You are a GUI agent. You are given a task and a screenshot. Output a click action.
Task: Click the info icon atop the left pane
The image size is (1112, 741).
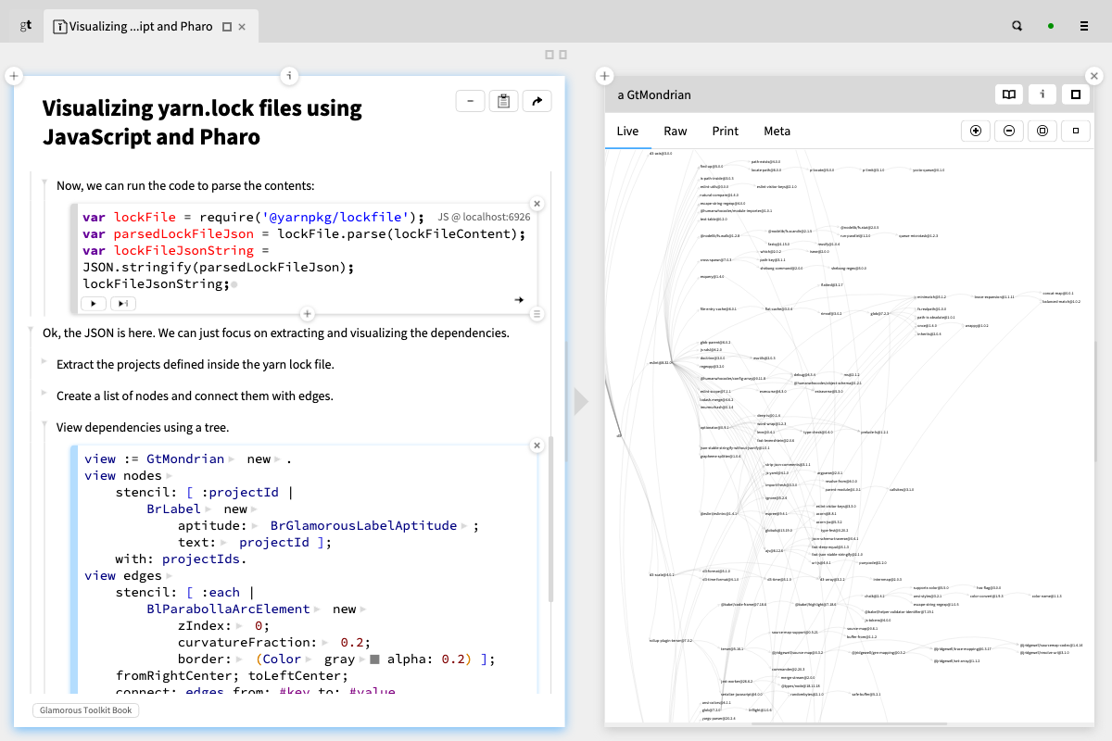coord(289,76)
